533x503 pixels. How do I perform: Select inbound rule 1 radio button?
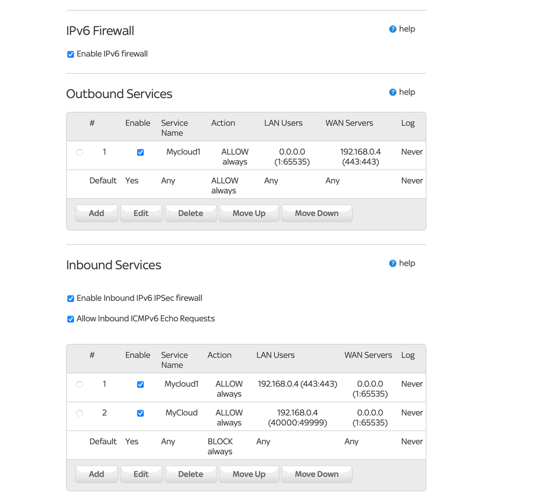coord(79,385)
